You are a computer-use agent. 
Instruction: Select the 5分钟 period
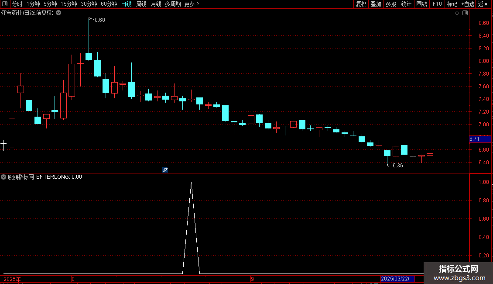click(x=50, y=4)
